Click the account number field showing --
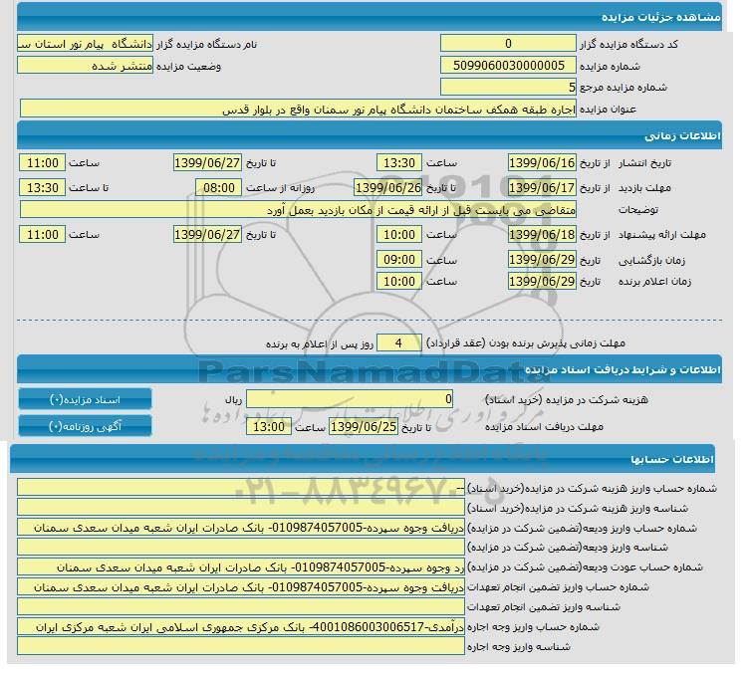Screen dimensions: 748x677 [x=241, y=487]
